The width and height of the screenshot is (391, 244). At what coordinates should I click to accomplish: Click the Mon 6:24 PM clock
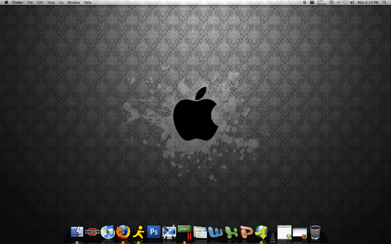click(368, 2)
